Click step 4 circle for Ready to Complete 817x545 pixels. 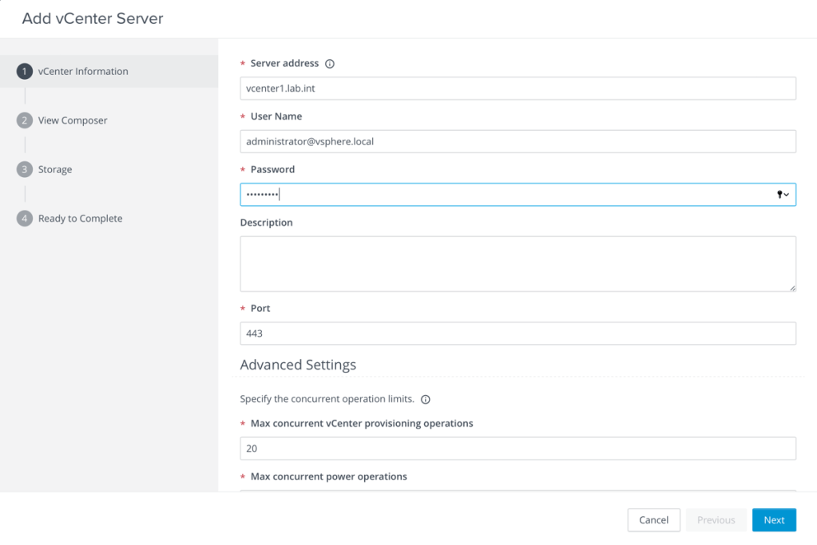click(25, 219)
